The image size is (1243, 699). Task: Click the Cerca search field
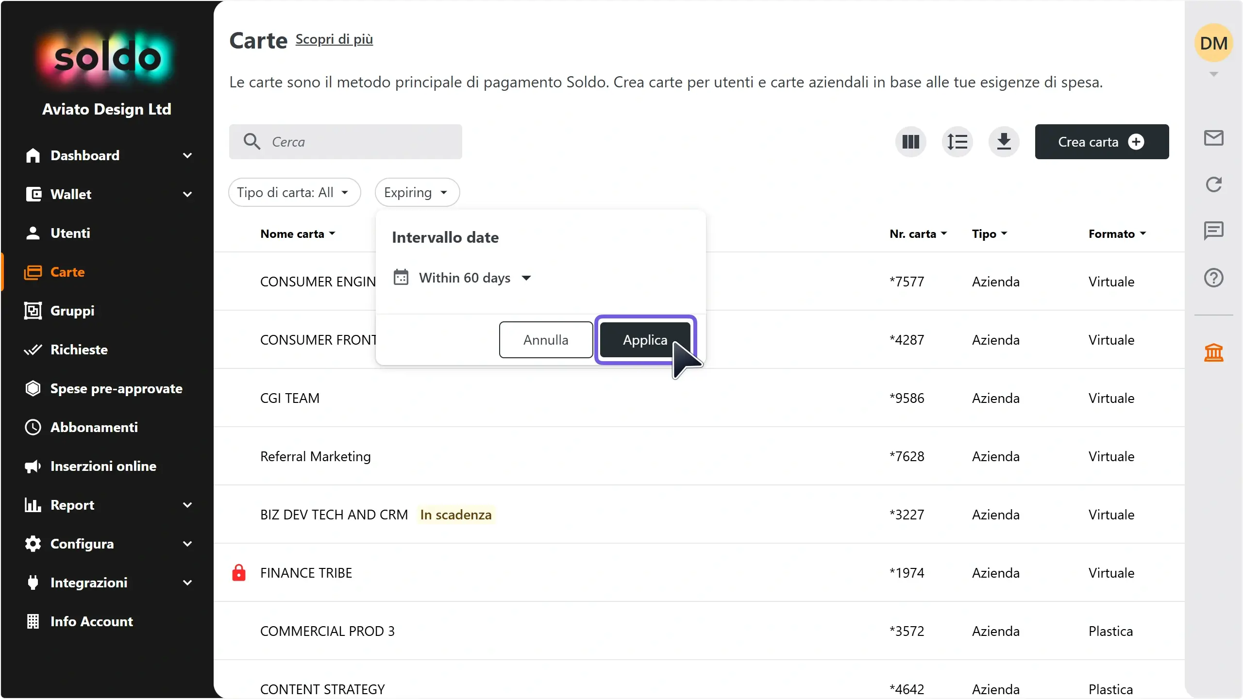click(345, 142)
